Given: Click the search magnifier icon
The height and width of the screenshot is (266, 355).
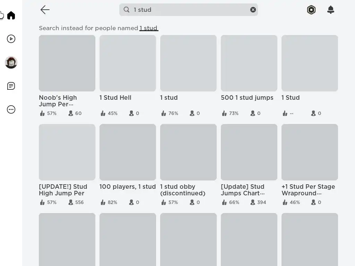Looking at the screenshot, I should coord(127,10).
